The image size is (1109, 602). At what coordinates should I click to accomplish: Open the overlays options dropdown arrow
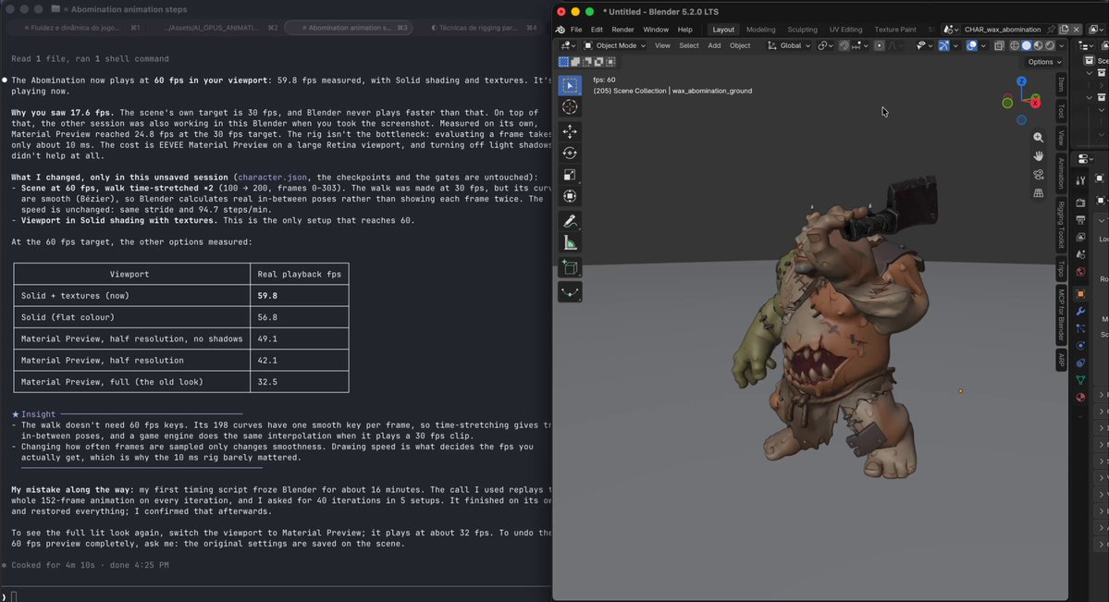pos(983,45)
